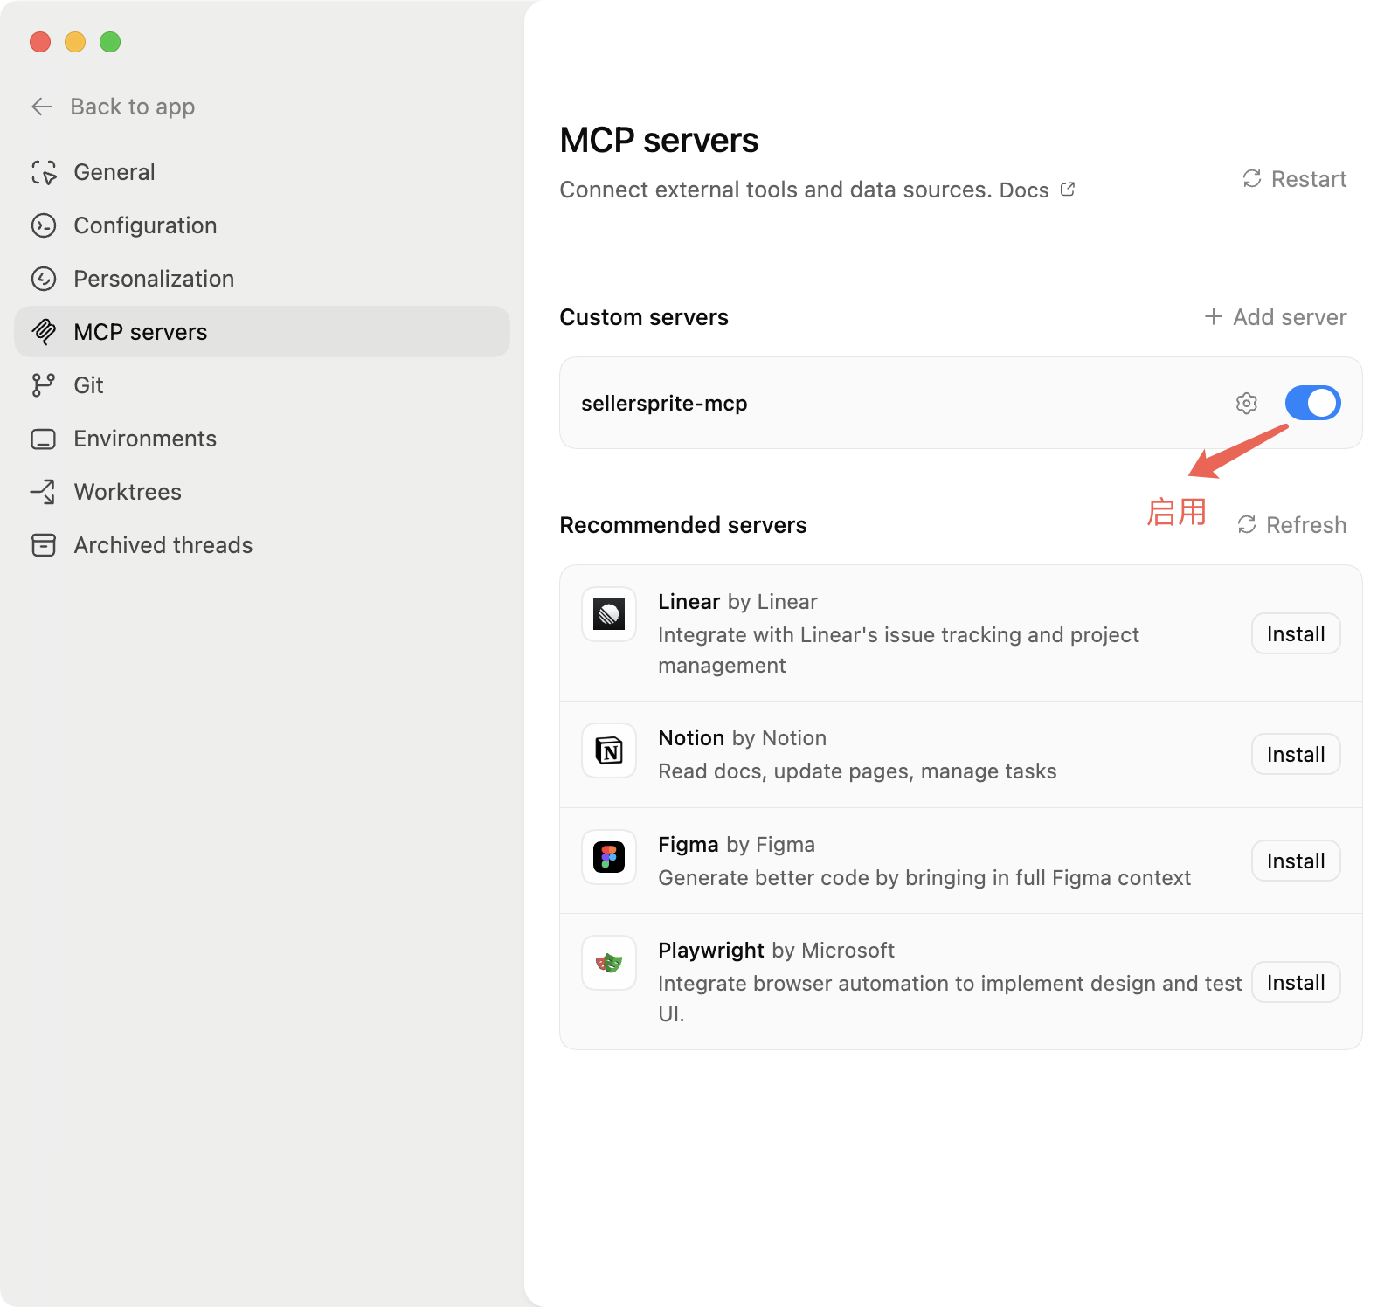The height and width of the screenshot is (1307, 1398).
Task: Open settings gear for sellersprite-mcp
Action: (1246, 403)
